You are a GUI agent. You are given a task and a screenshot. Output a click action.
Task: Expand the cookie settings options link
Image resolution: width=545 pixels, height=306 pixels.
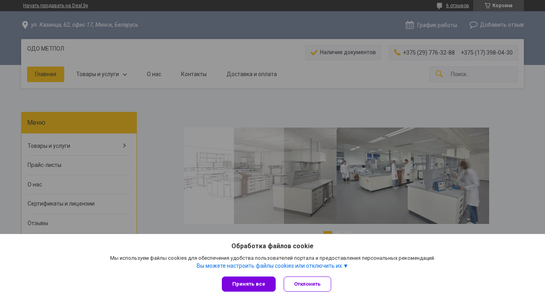click(x=272, y=266)
